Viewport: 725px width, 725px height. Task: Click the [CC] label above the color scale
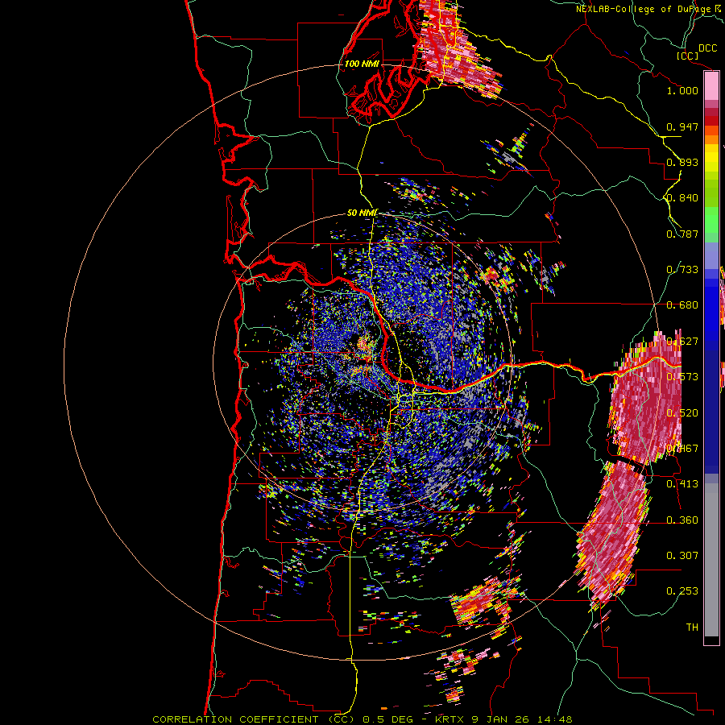[x=687, y=56]
